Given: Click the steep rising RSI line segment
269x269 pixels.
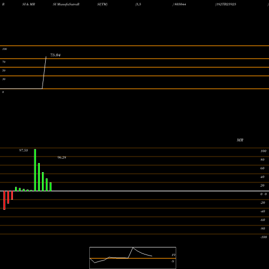Looking at the screenshot, I should coord(44,73).
